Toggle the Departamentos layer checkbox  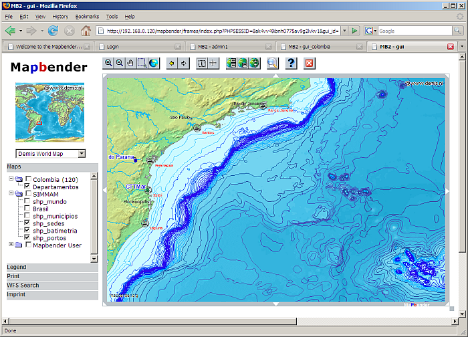(27, 187)
